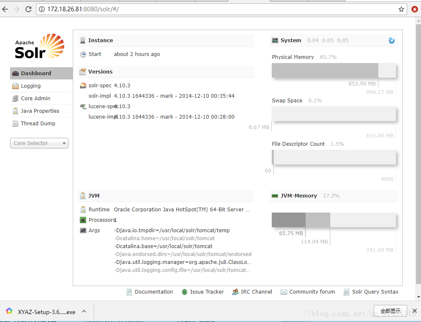
Task: Click the Runtime jar icon
Action: click(x=83, y=210)
